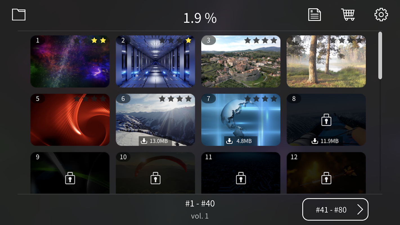Click the star rating on puzzle 3
The image size is (400, 225).
click(261, 40)
